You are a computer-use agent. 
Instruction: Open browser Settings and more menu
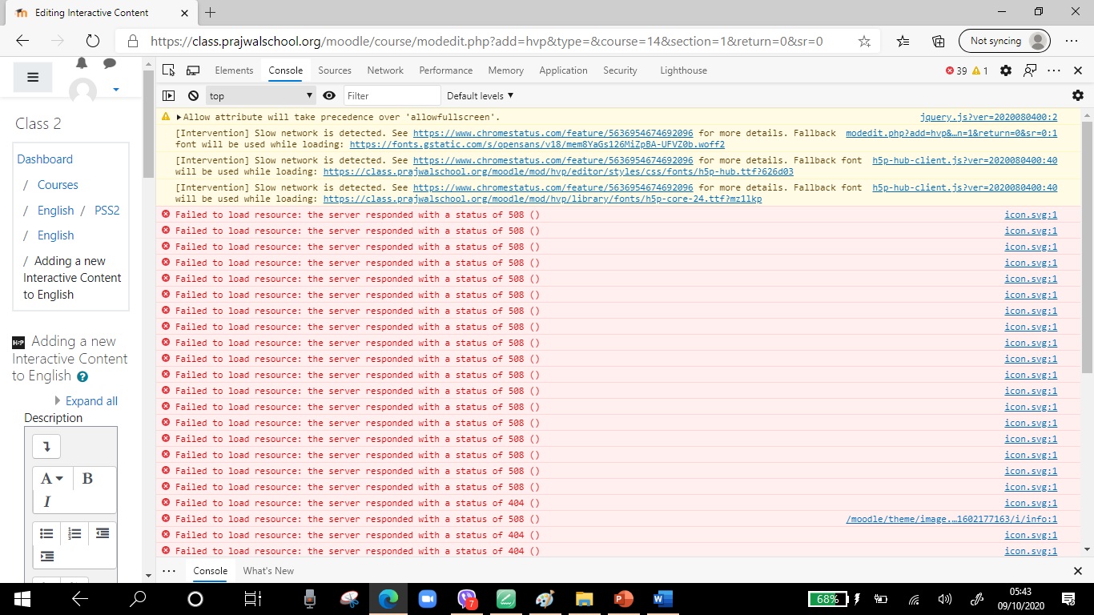pyautogui.click(x=1072, y=41)
